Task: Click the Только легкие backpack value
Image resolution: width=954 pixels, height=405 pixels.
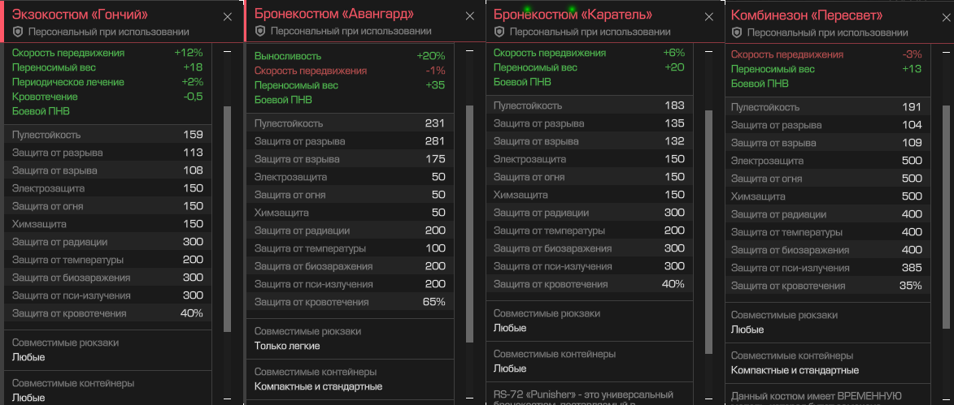Action: [287, 346]
